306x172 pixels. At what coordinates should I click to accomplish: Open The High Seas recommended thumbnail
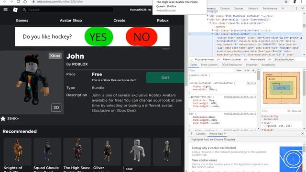click(x=77, y=151)
